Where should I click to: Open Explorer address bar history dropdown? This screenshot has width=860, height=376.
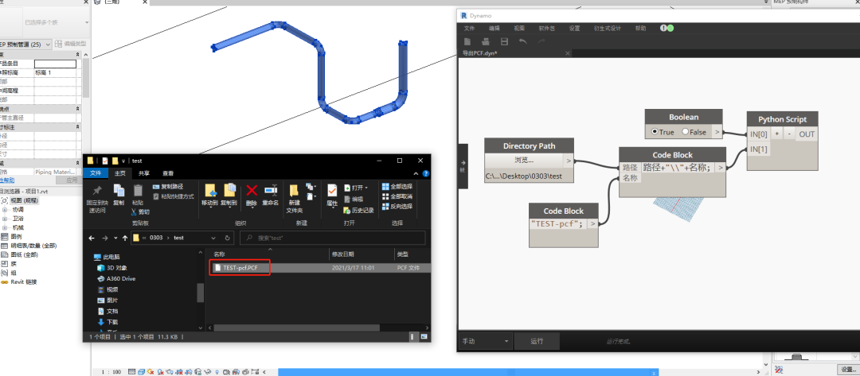[x=213, y=238]
